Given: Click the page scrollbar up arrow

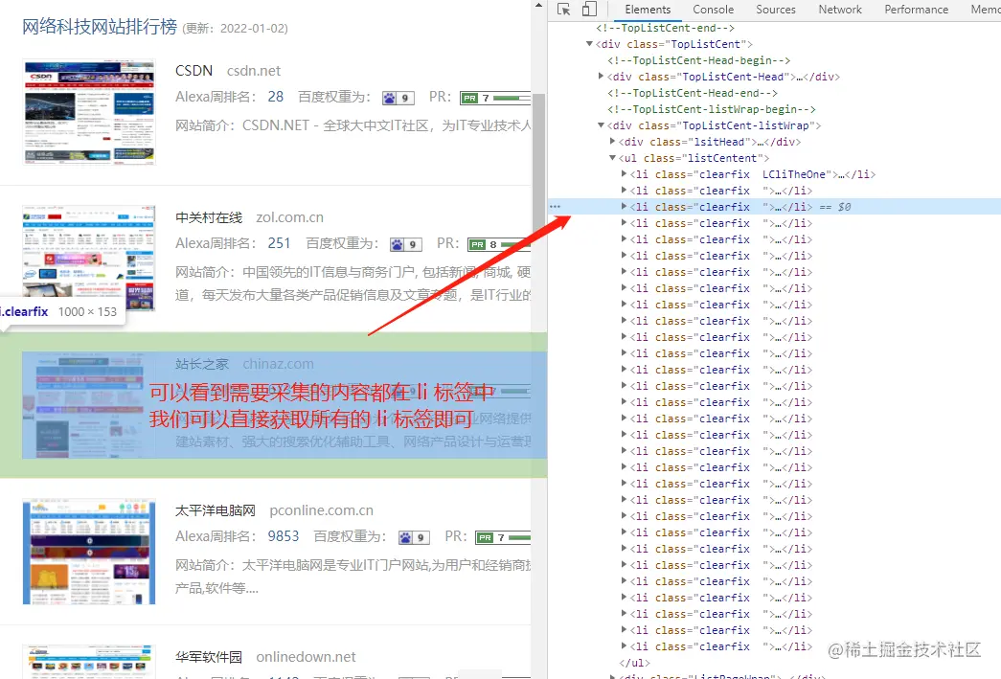Looking at the screenshot, I should point(538,5).
